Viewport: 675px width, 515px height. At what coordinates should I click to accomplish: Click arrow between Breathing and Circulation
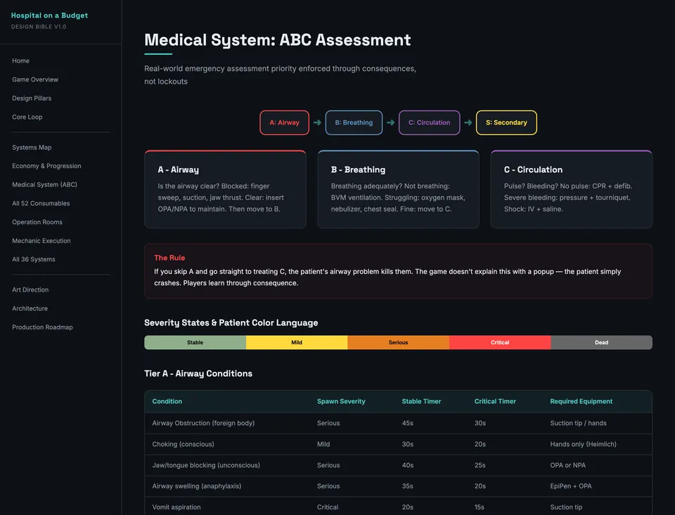coord(390,123)
